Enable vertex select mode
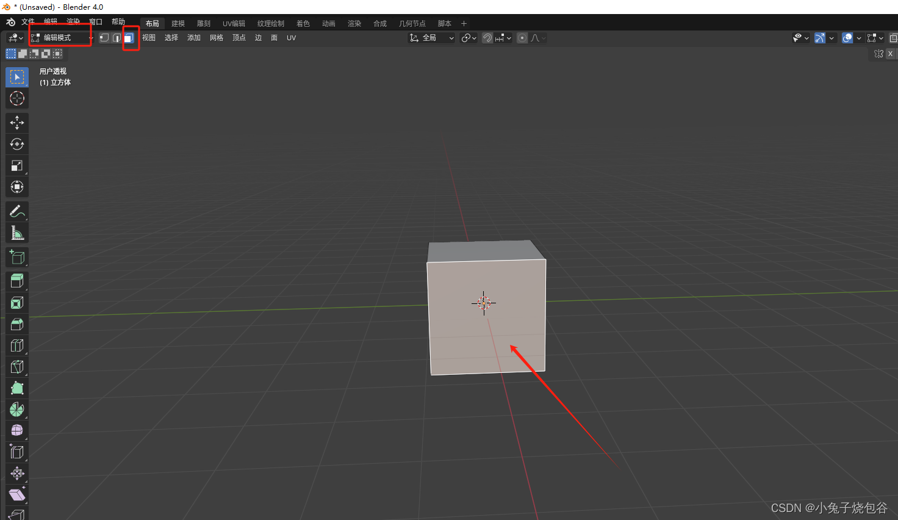The width and height of the screenshot is (898, 520). (x=104, y=38)
